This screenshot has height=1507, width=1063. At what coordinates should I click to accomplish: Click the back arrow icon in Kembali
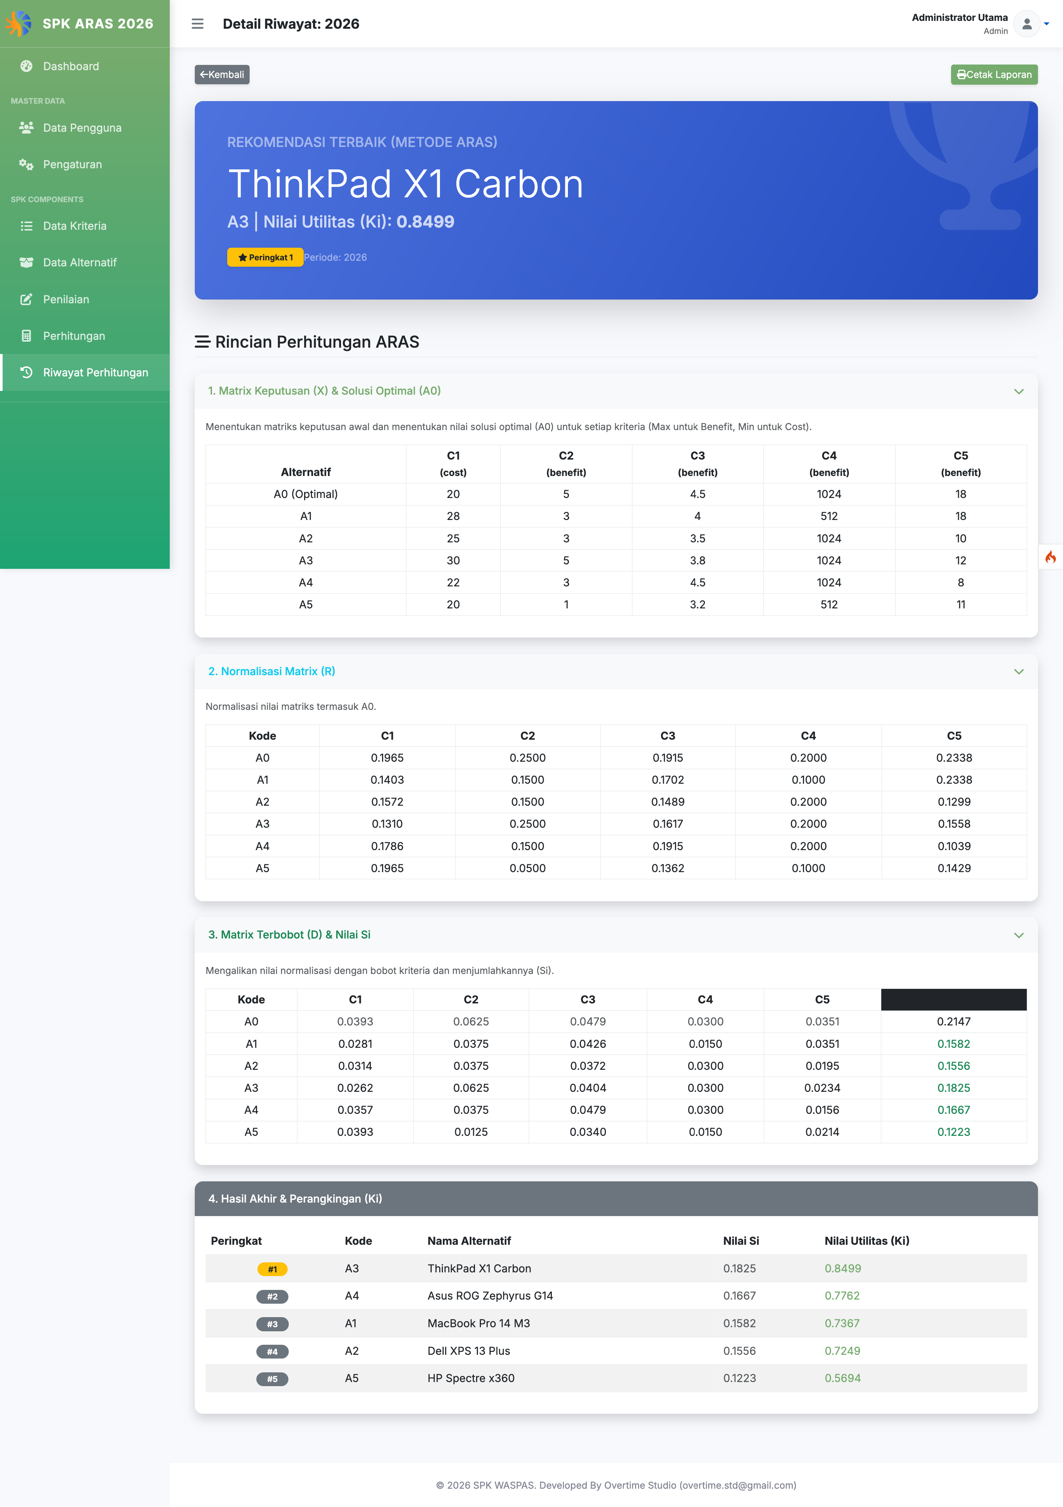pyautogui.click(x=204, y=75)
